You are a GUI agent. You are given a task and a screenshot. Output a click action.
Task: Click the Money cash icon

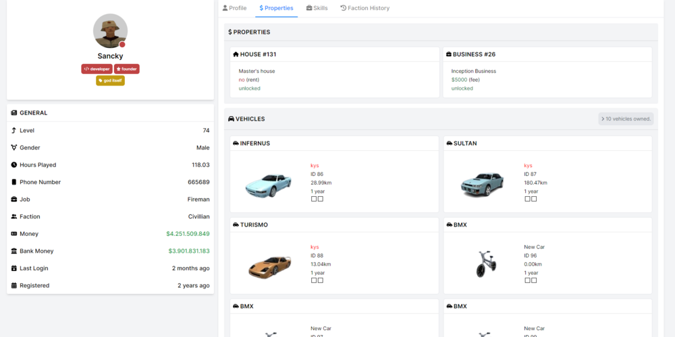pos(13,233)
